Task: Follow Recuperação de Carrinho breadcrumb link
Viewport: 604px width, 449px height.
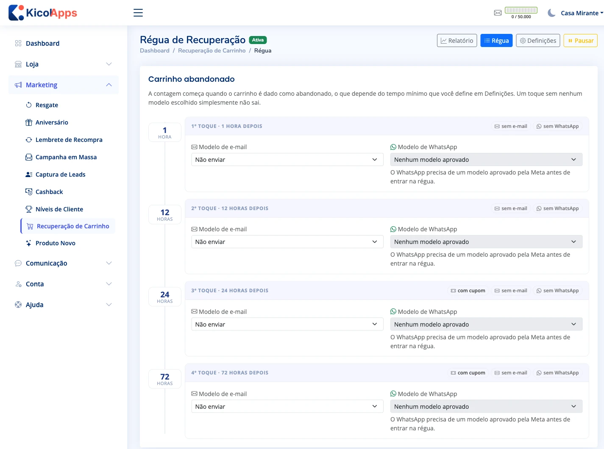Action: coord(212,50)
